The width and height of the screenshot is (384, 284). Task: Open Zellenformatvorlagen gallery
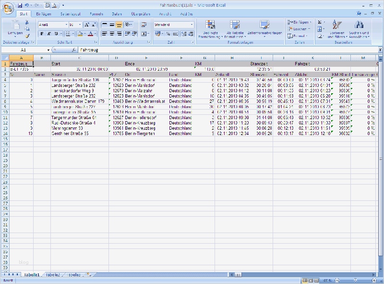point(264,29)
